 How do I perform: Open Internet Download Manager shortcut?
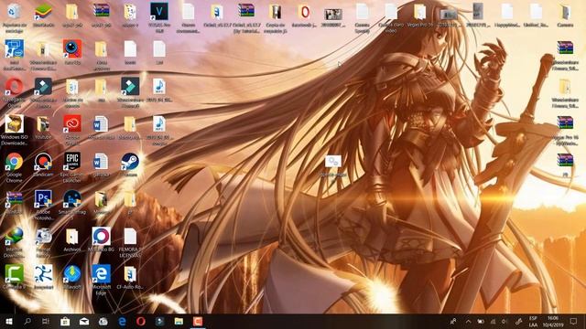[x=15, y=236]
